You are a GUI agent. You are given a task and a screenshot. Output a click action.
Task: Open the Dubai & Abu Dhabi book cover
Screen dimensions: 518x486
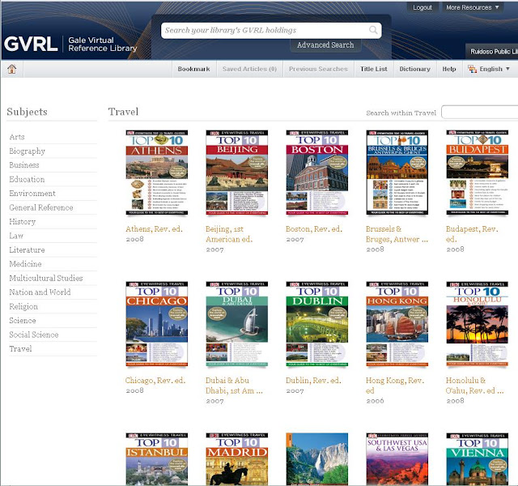pos(237,324)
